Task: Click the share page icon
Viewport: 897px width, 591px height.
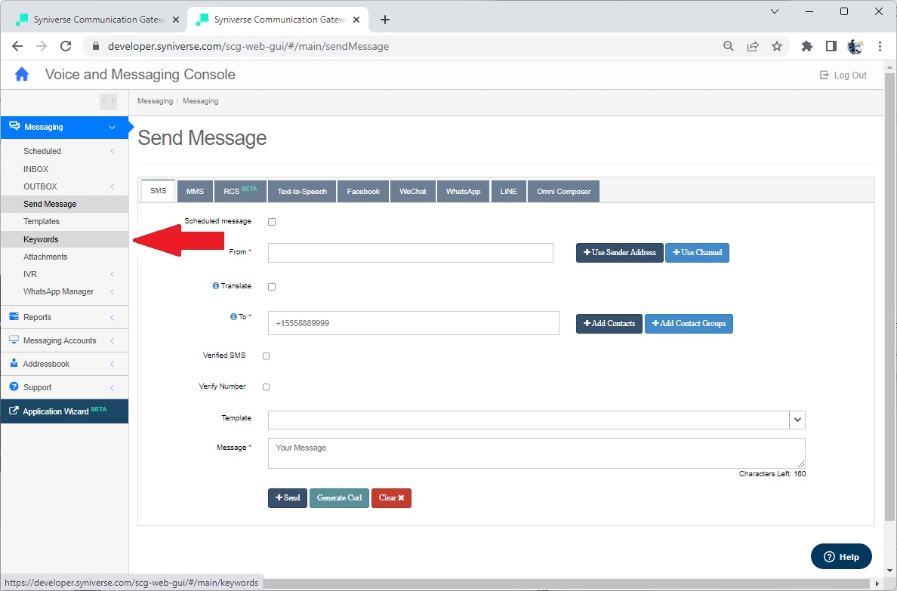Action: [753, 46]
